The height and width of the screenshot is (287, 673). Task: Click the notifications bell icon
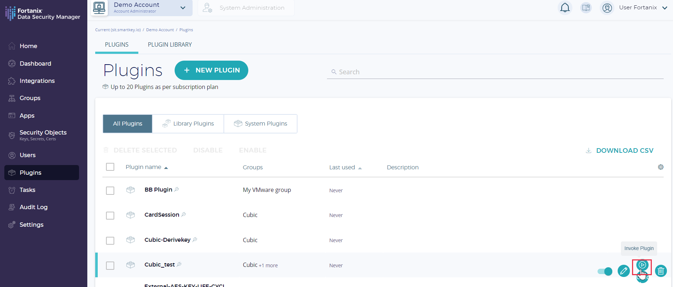point(565,8)
